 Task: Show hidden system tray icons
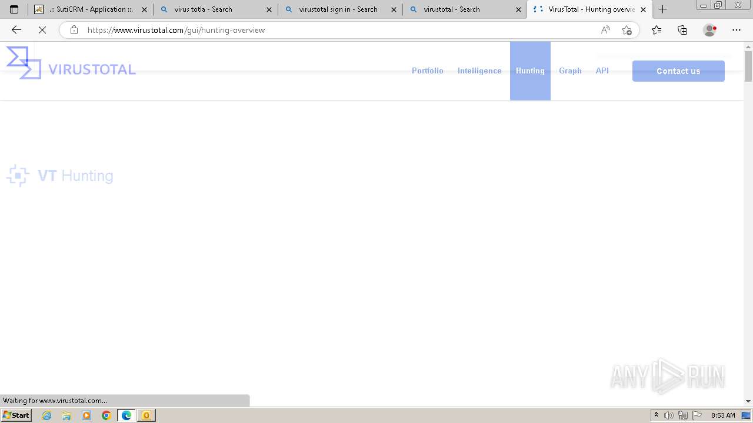(x=656, y=415)
